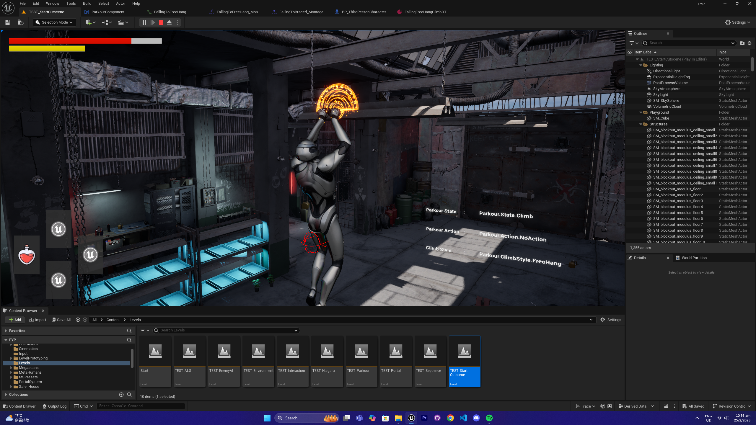Open Outliner settings gear icon

[750, 43]
